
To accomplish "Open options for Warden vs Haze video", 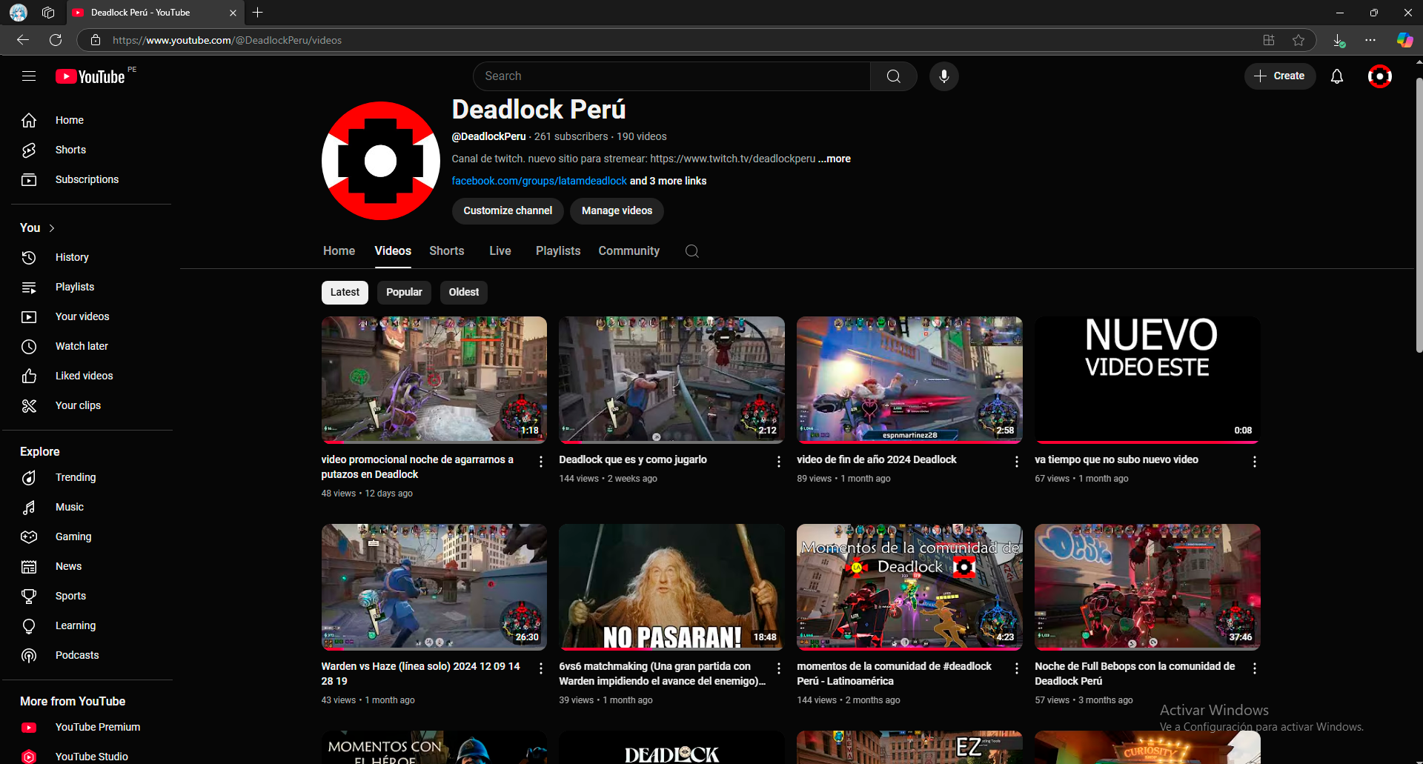I will (x=541, y=668).
